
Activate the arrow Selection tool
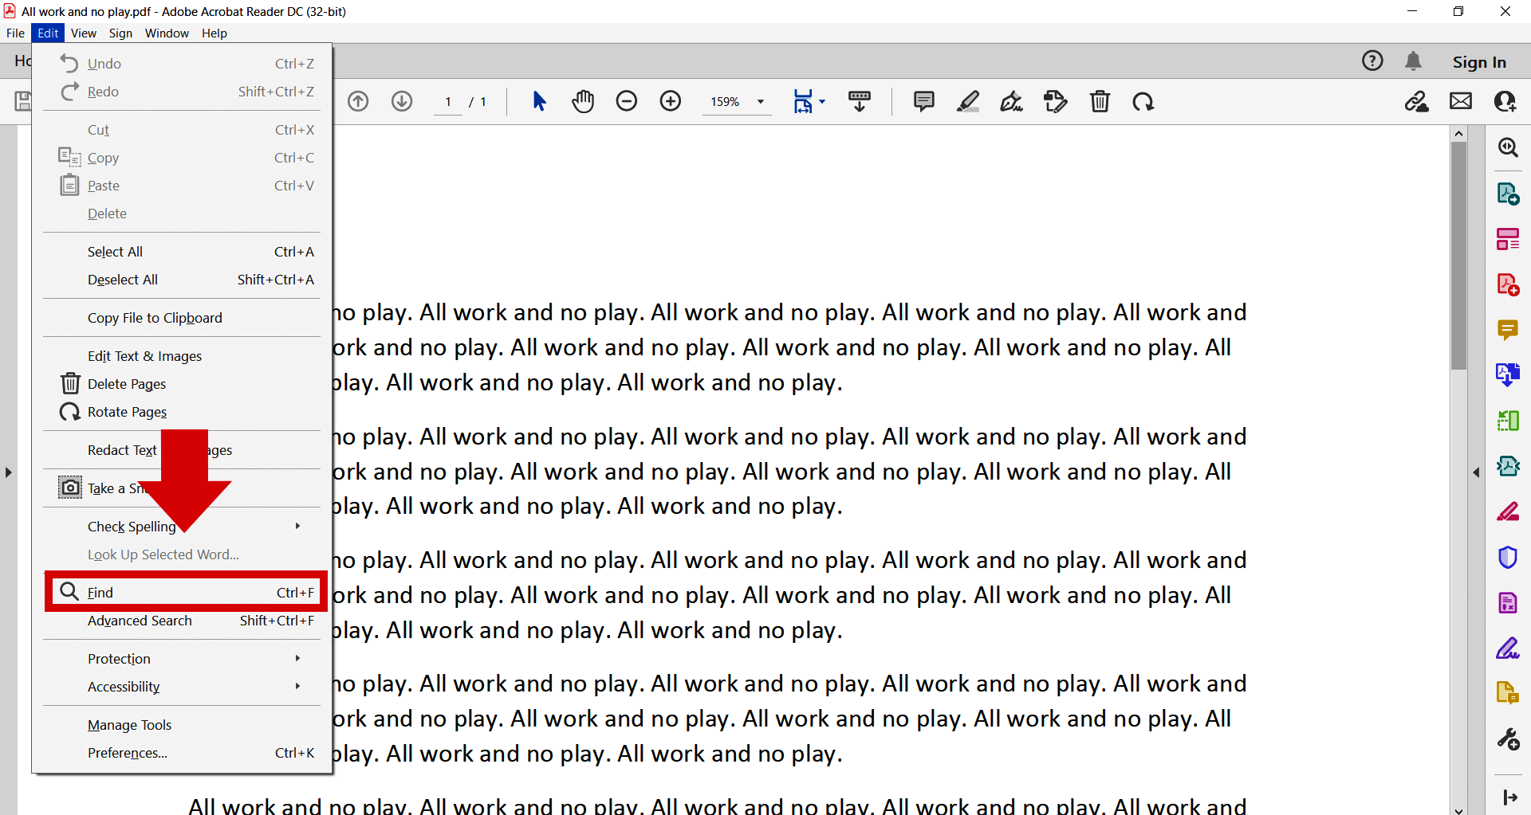(x=539, y=102)
